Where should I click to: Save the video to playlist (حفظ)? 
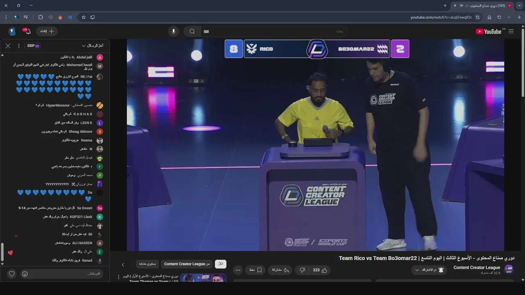256,270
